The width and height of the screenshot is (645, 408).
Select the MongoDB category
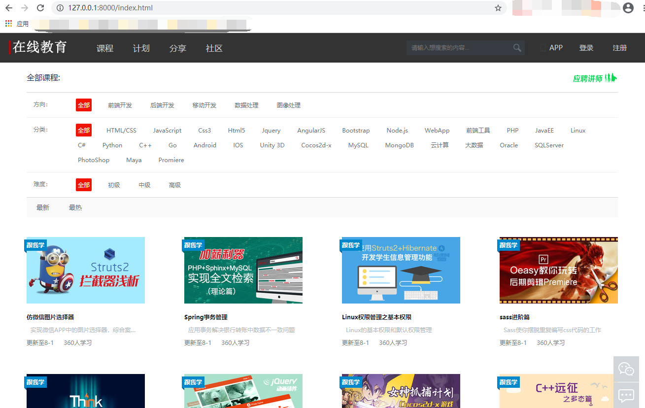click(400, 145)
